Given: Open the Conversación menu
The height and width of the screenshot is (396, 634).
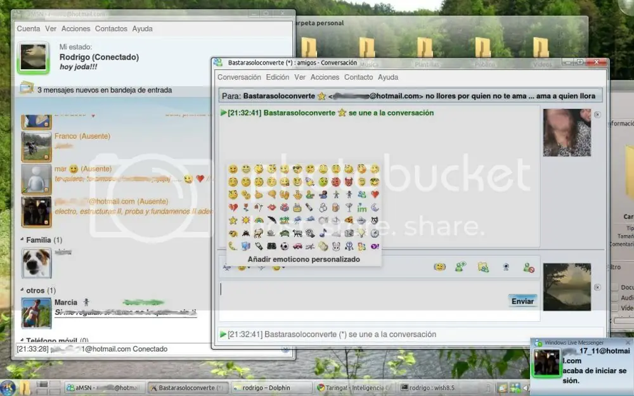Looking at the screenshot, I should (x=240, y=77).
